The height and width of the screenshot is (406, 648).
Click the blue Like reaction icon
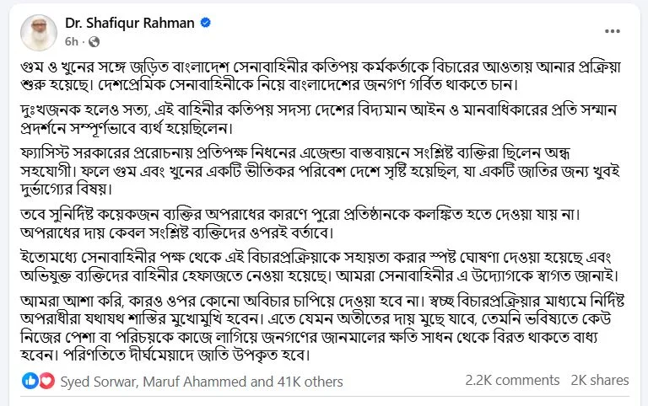click(30, 381)
